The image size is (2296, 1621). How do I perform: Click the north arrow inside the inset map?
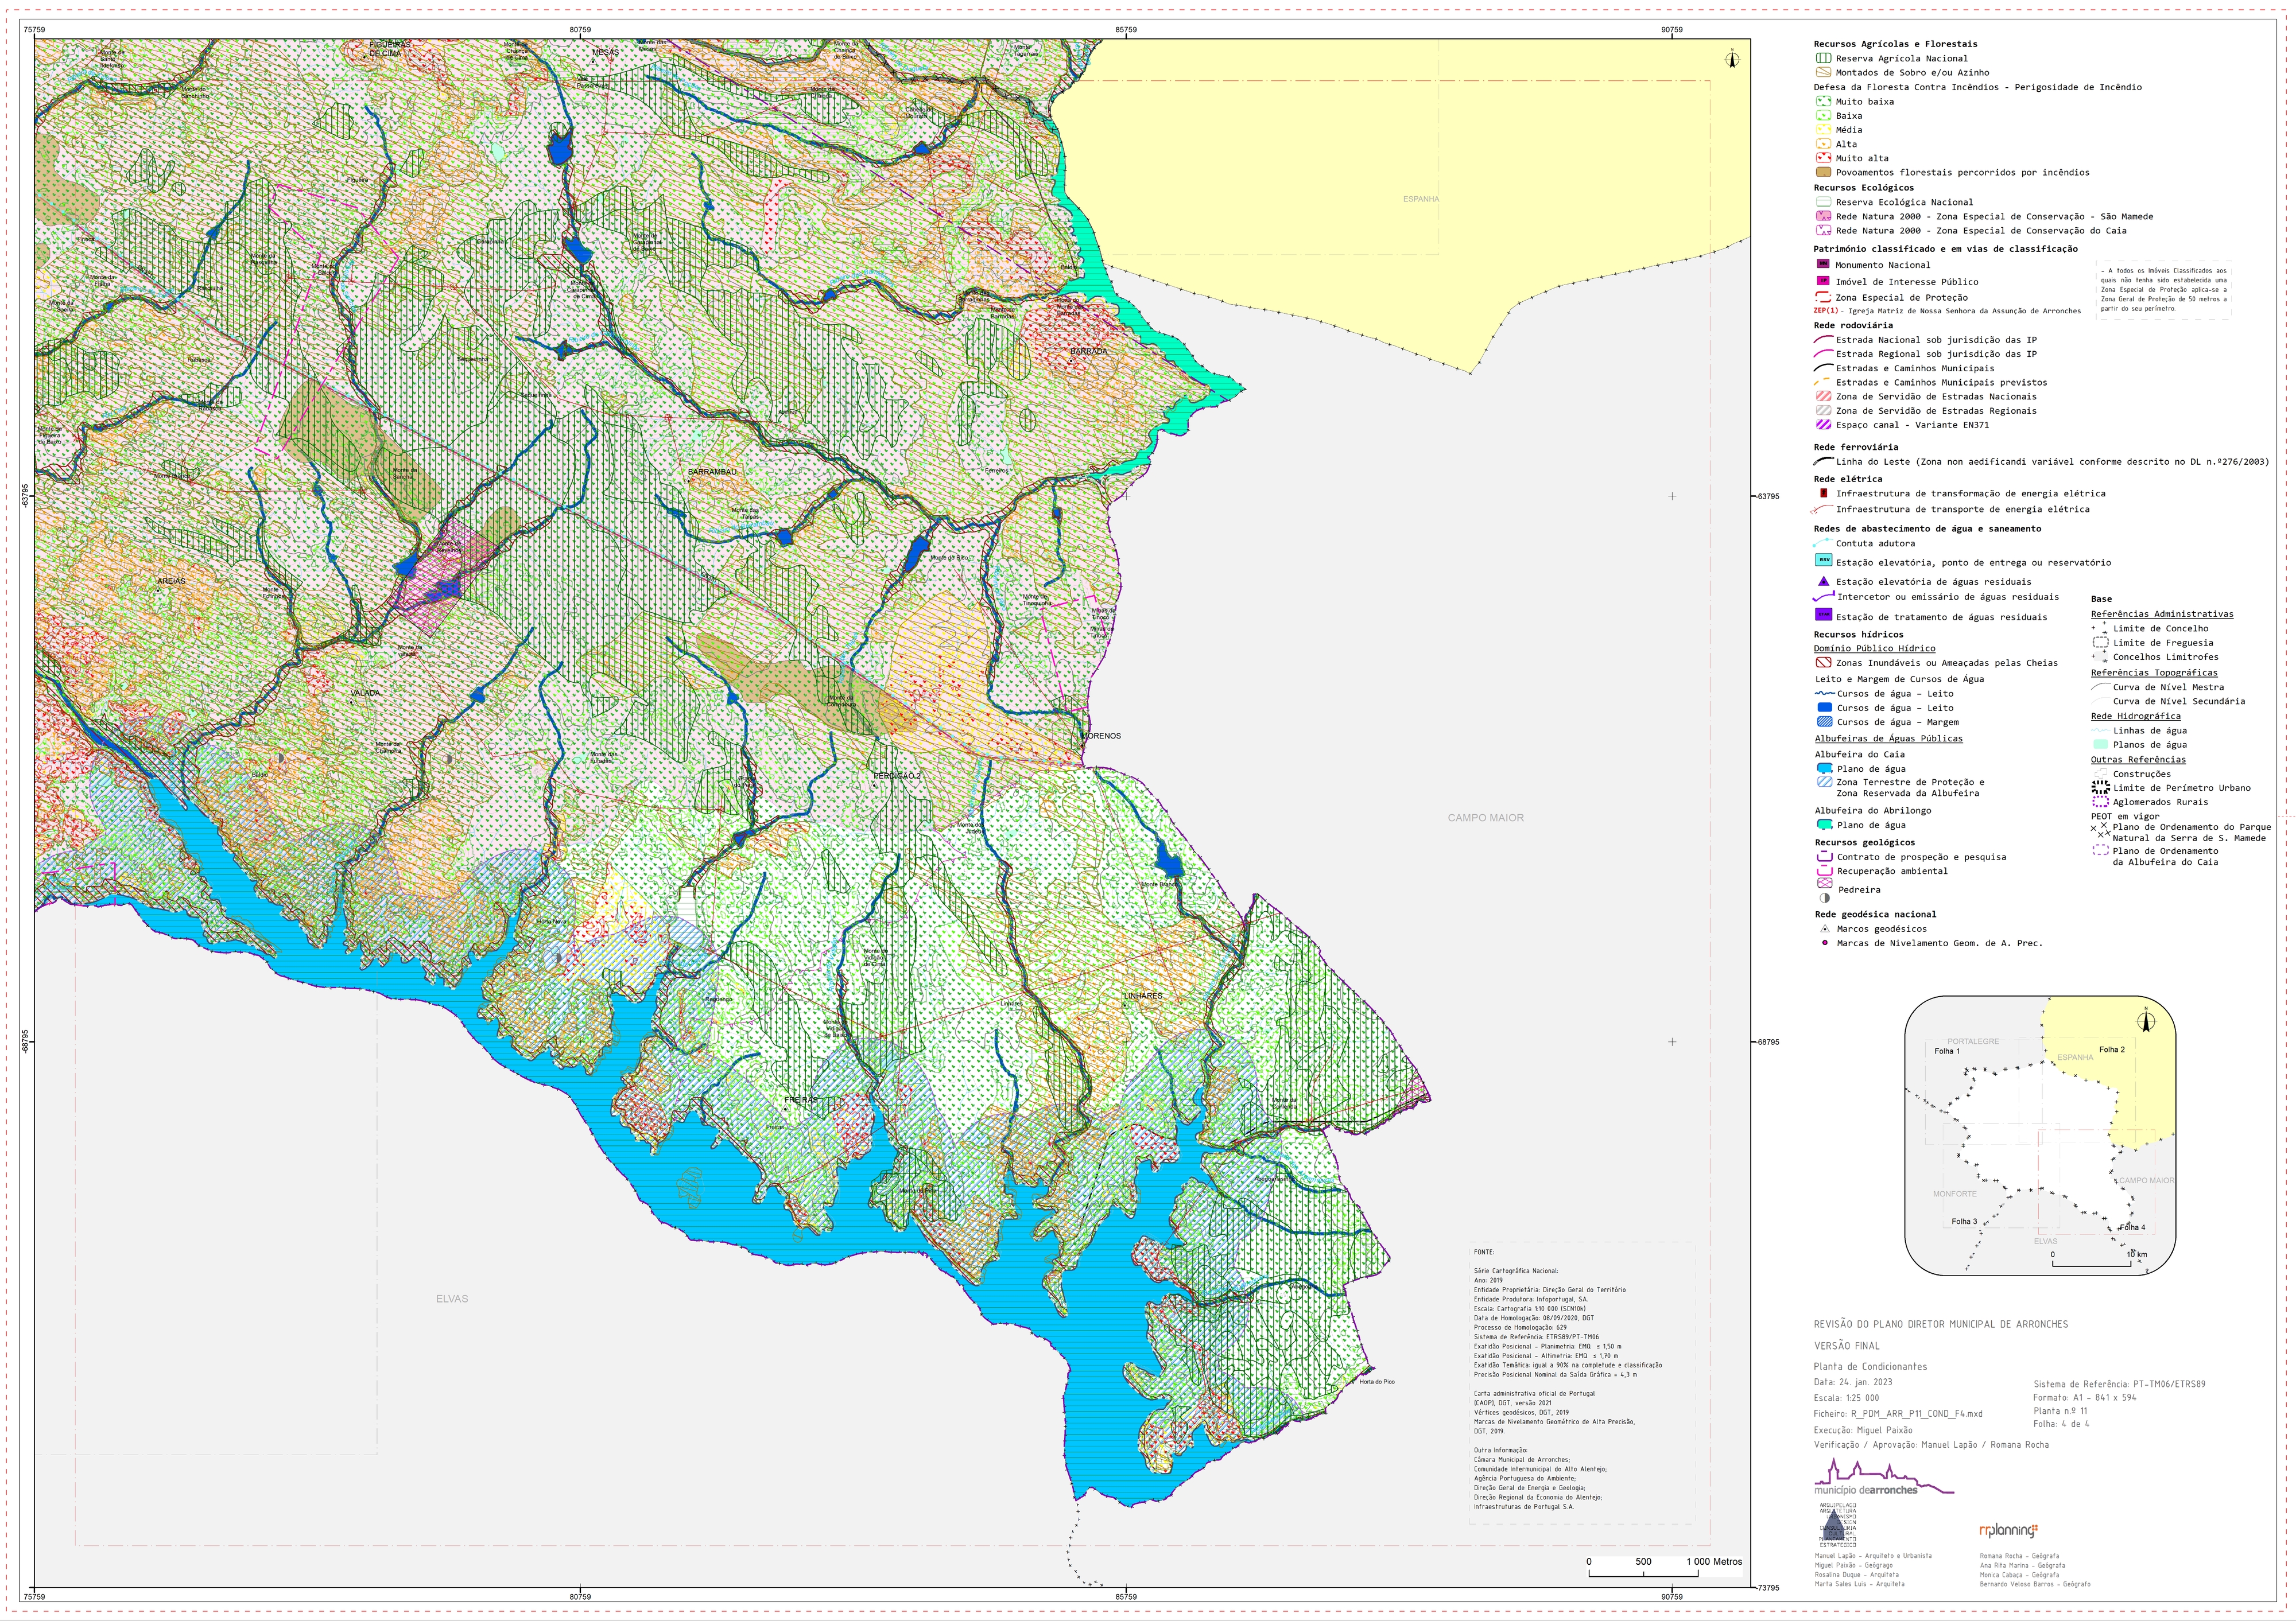2146,1021
